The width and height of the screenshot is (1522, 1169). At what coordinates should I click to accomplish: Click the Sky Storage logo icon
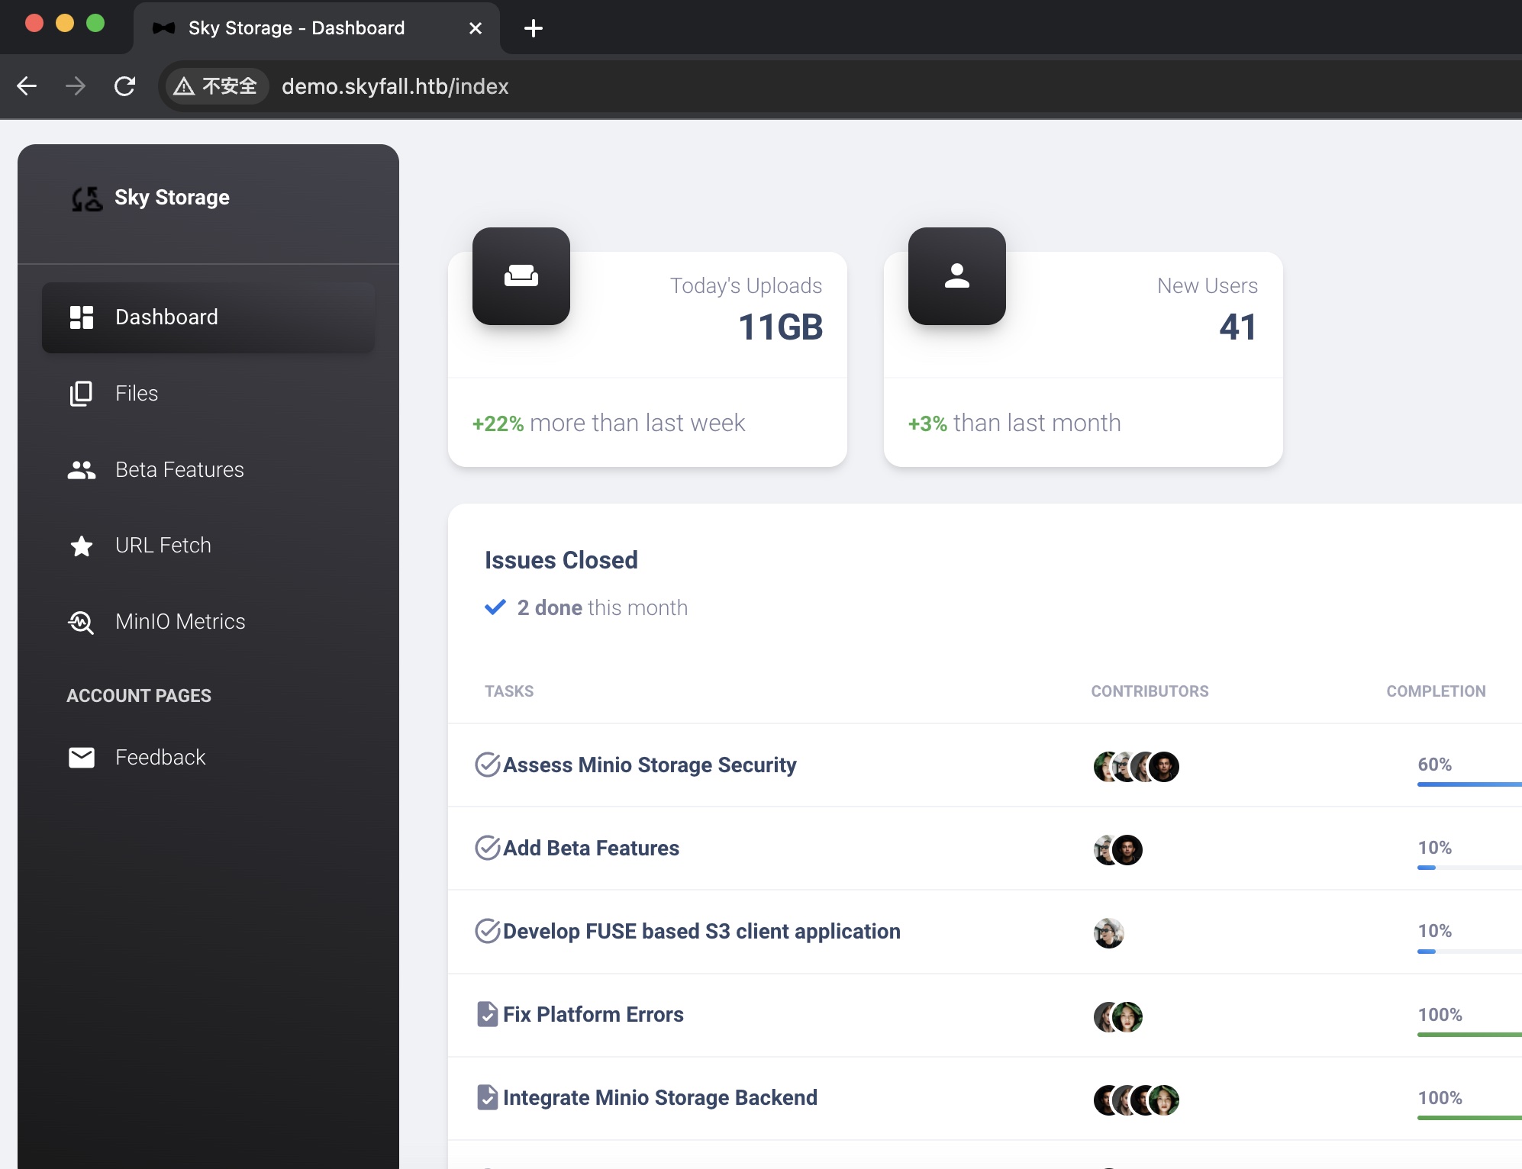click(87, 198)
